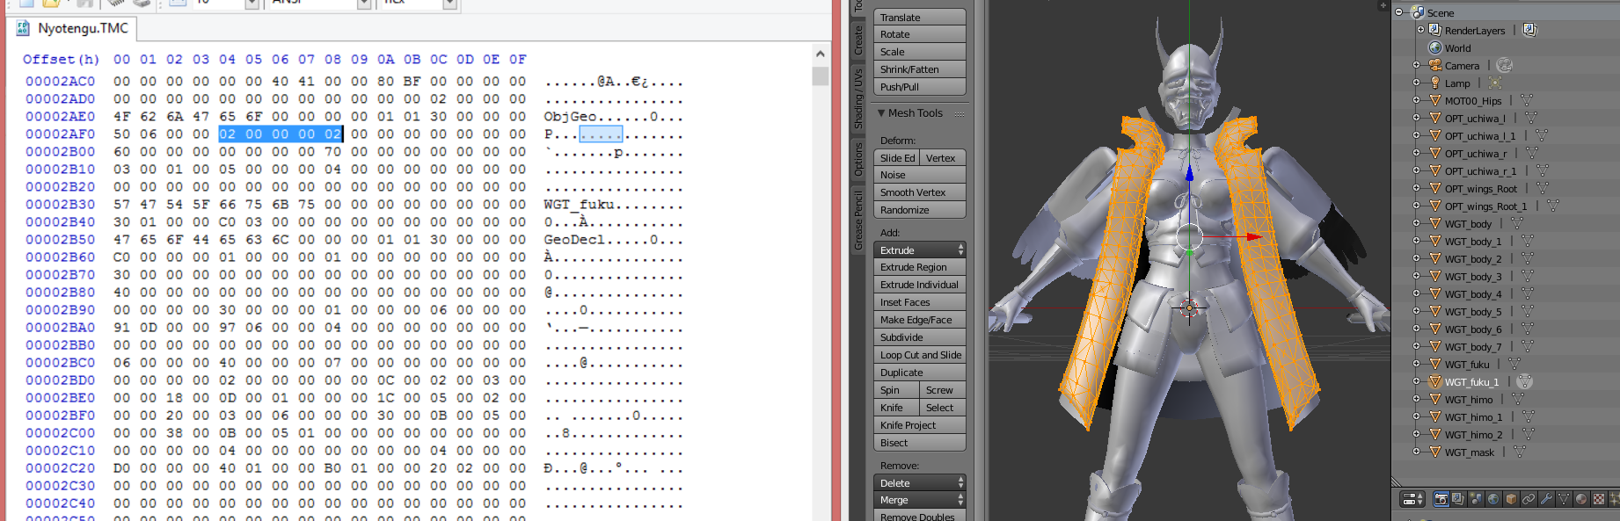Click the Subdivide button

tap(920, 336)
